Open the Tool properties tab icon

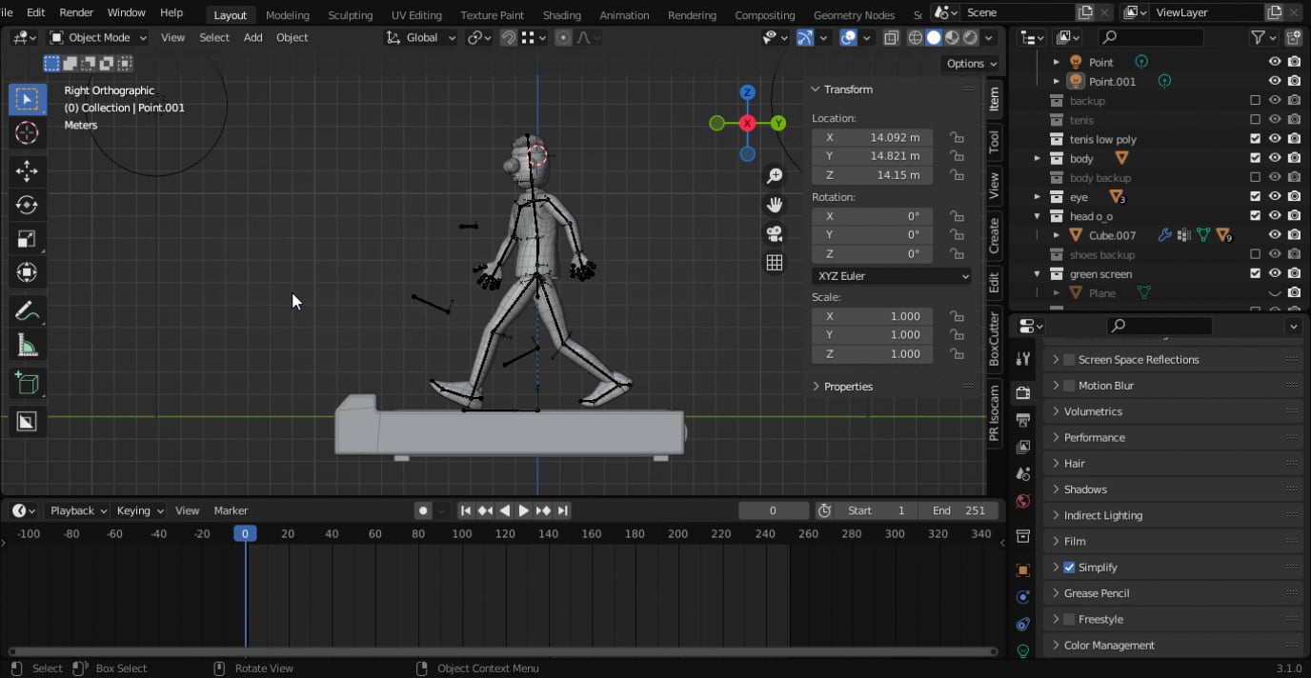click(1023, 359)
